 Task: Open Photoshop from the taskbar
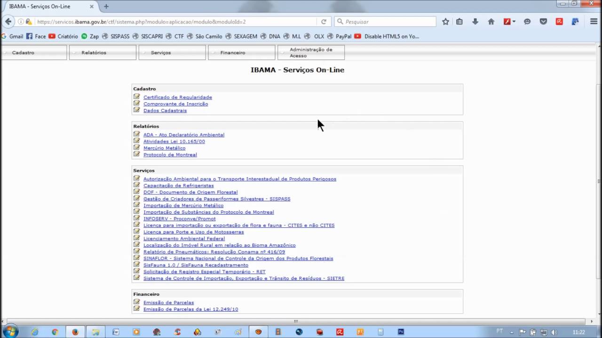401,332
